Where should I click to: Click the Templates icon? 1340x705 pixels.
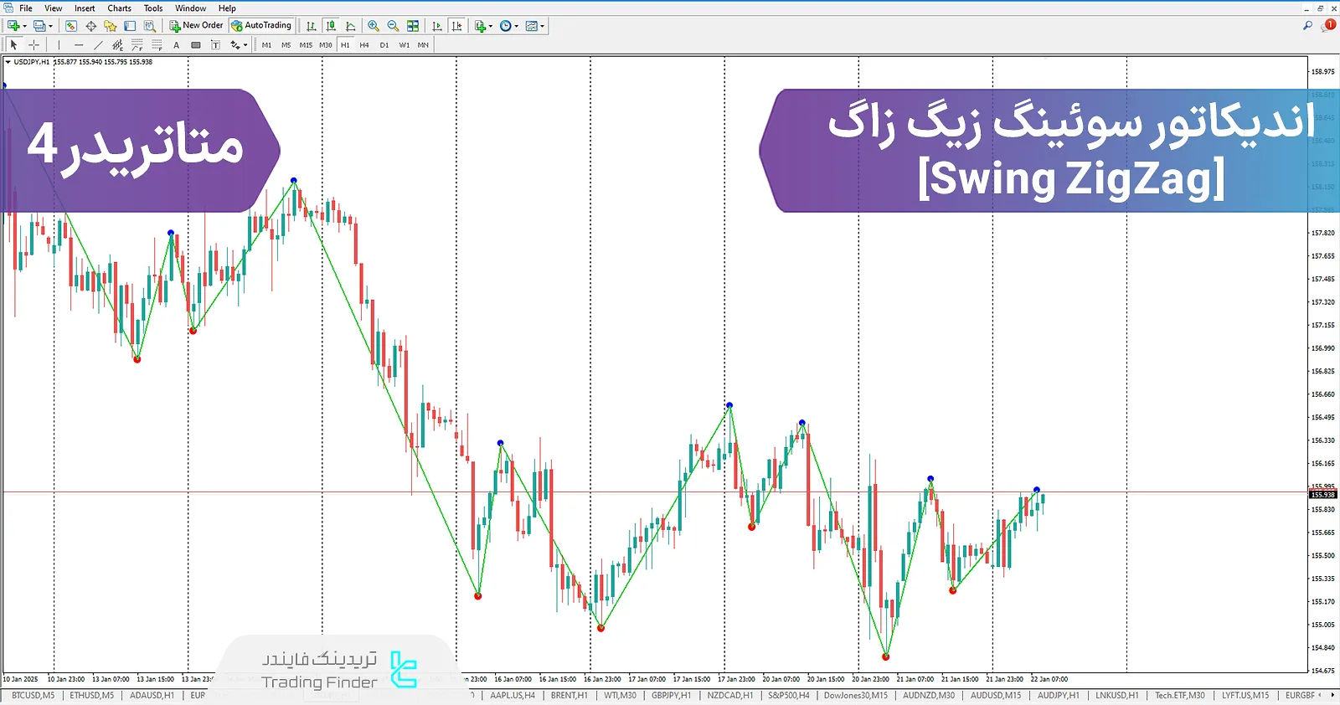point(531,26)
